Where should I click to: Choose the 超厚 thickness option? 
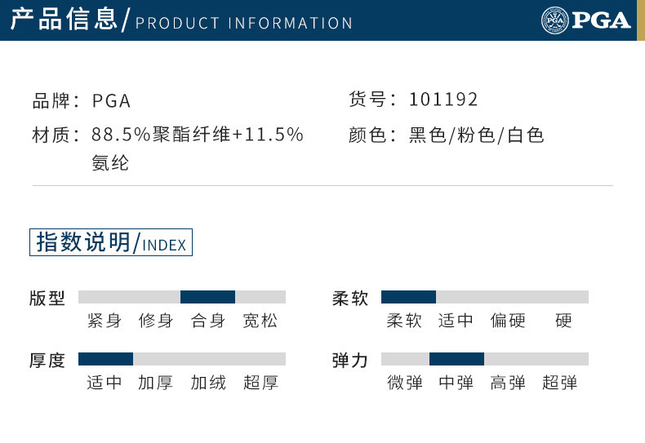coord(260,383)
